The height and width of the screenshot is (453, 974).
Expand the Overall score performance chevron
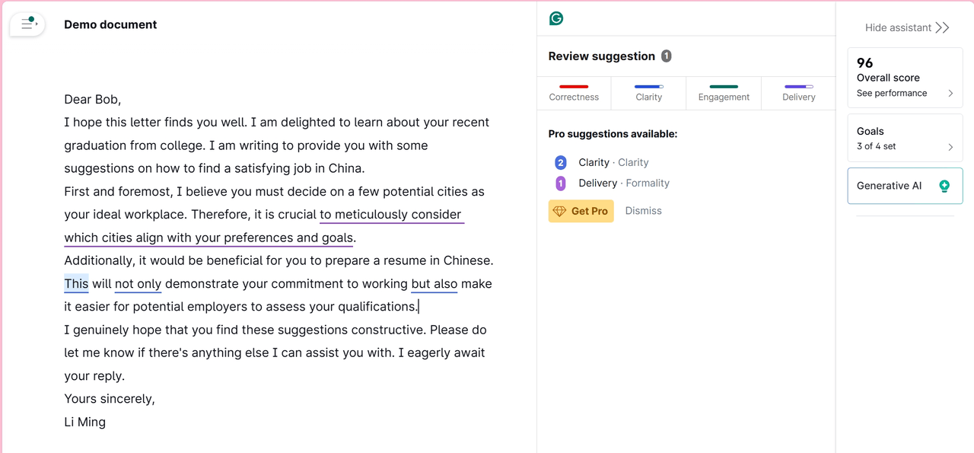[950, 93]
